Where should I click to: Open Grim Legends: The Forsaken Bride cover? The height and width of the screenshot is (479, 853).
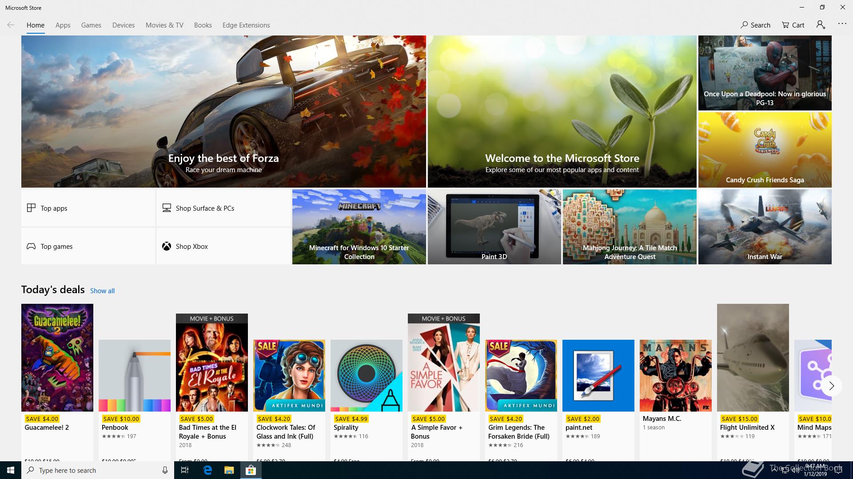click(521, 376)
